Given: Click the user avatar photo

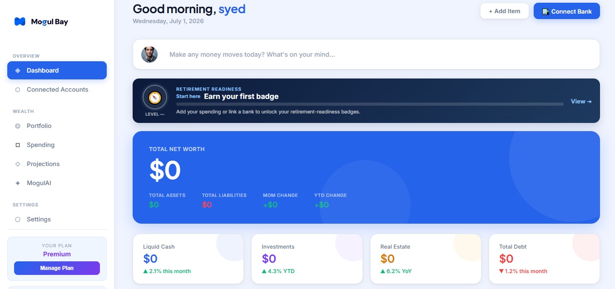Looking at the screenshot, I should pos(149,54).
